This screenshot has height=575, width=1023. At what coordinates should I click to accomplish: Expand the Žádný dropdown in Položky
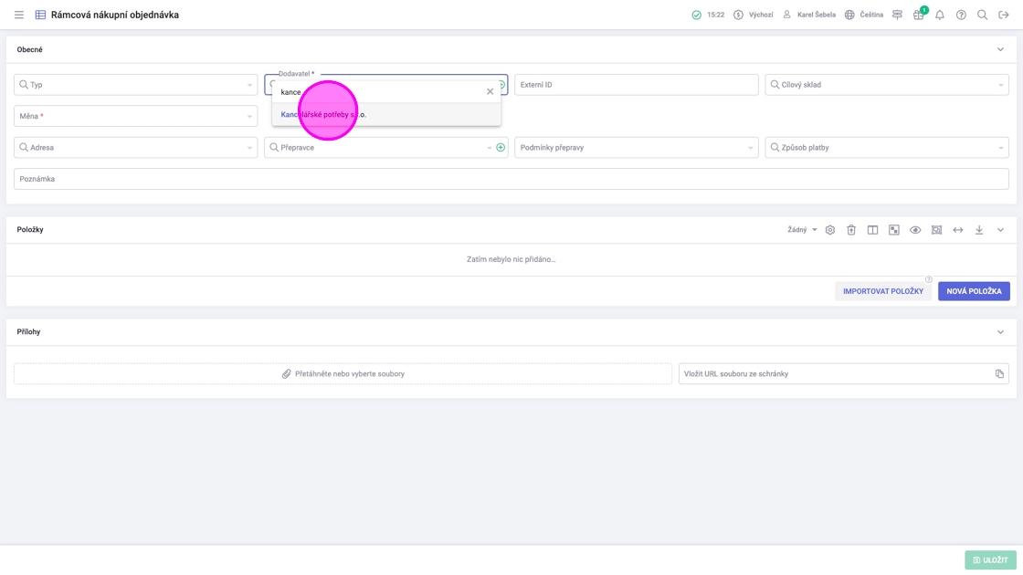[x=802, y=230]
